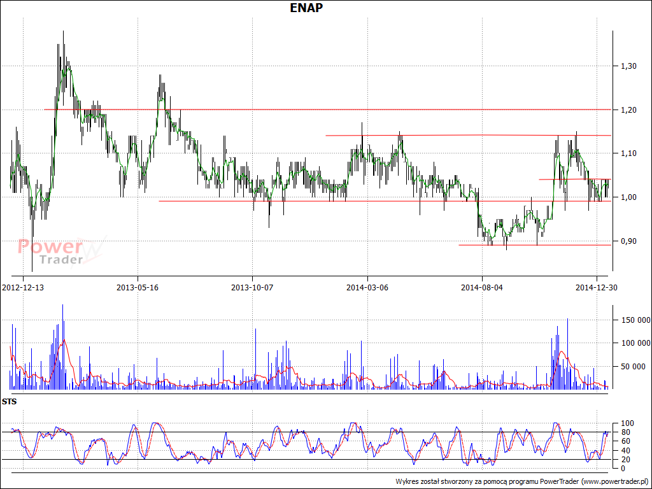Click the 1,20 price axis label
652x489 pixels.
pyautogui.click(x=628, y=110)
